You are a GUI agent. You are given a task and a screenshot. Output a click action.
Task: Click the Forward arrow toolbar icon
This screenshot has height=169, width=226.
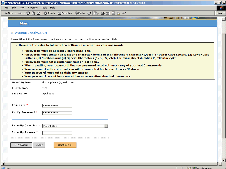tap(20, 13)
